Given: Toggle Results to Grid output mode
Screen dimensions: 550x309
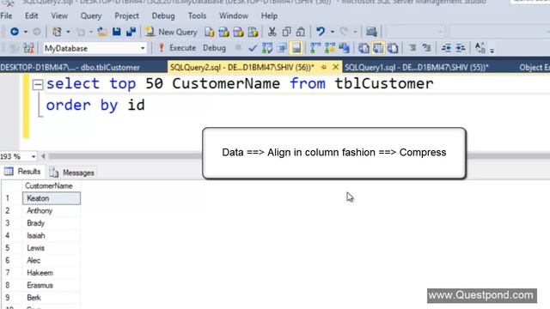Looking at the screenshot, I should (x=378, y=48).
